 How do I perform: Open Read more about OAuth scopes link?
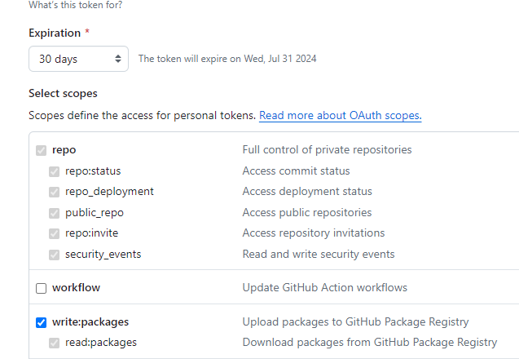point(340,116)
